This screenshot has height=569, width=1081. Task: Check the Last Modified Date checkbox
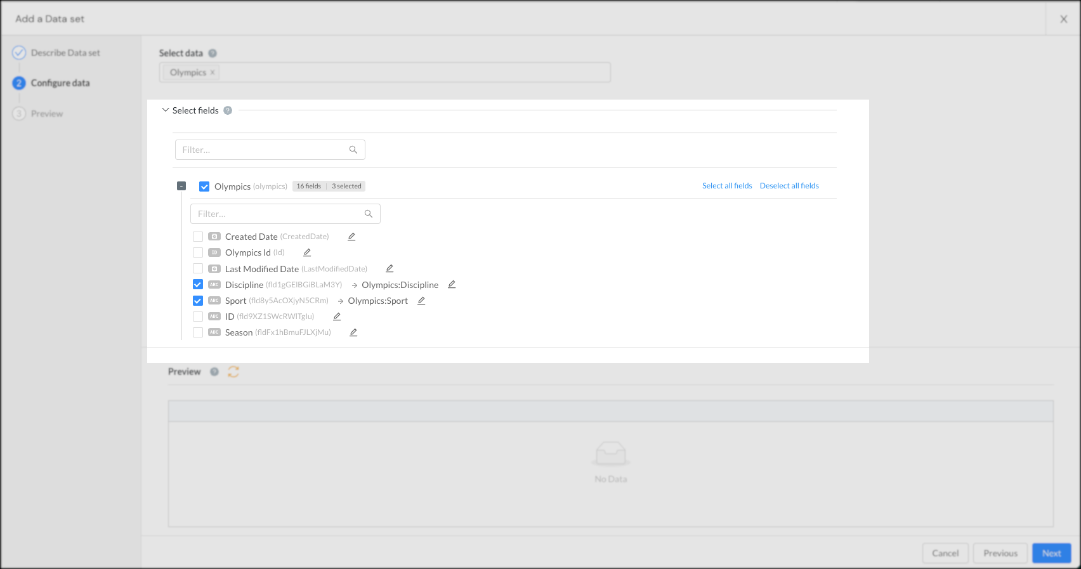point(198,269)
